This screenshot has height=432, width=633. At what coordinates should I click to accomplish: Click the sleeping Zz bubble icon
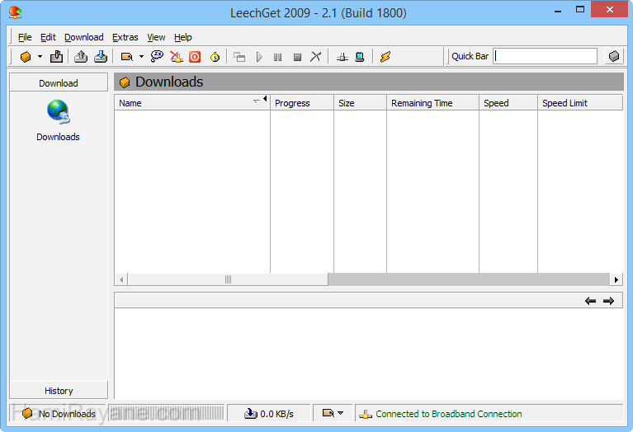tap(157, 56)
